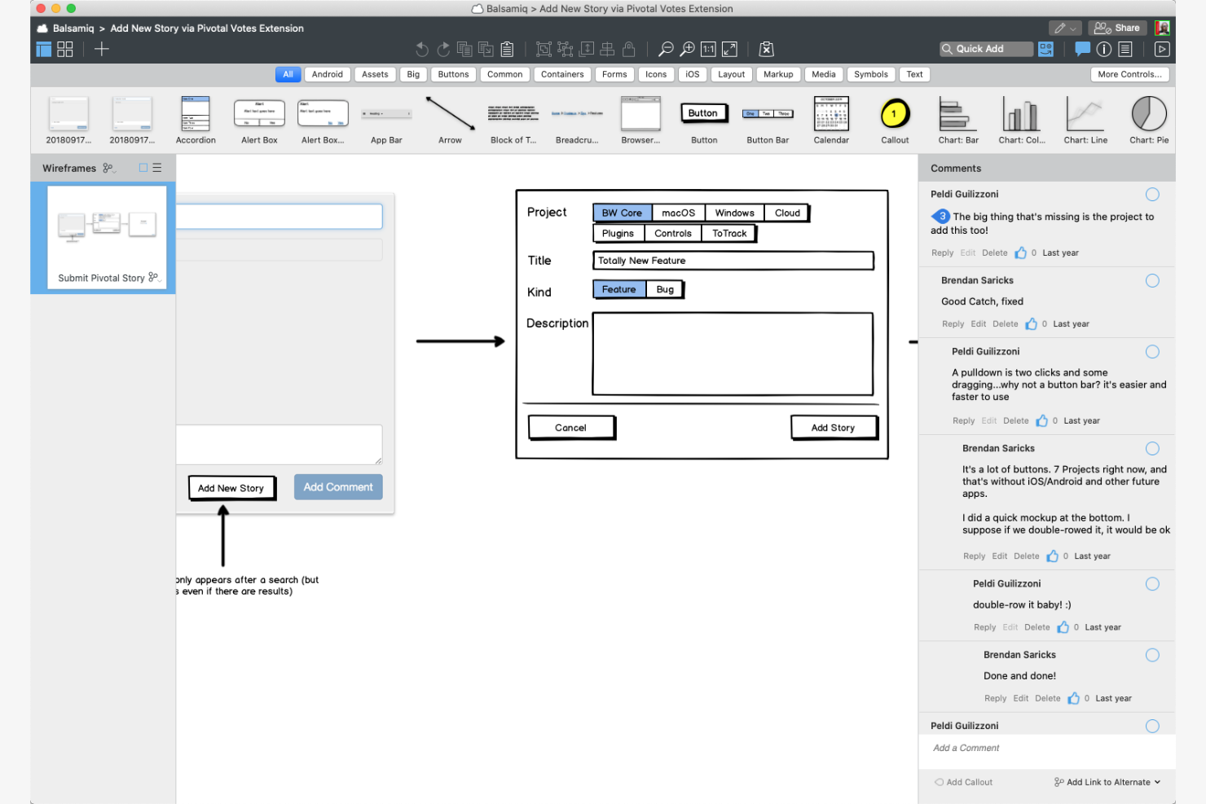
Task: Click the Redo arrow in toolbar
Action: click(443, 50)
